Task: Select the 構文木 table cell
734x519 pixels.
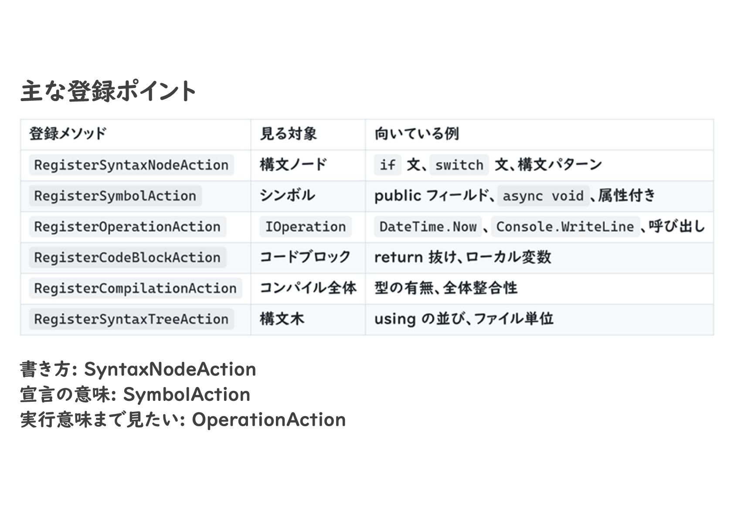Action: [282, 319]
